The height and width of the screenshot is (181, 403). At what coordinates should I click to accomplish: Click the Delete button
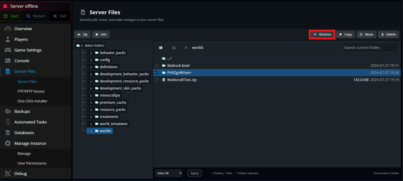click(388, 35)
